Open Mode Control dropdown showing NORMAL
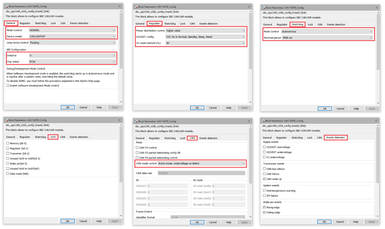 tap(72, 30)
